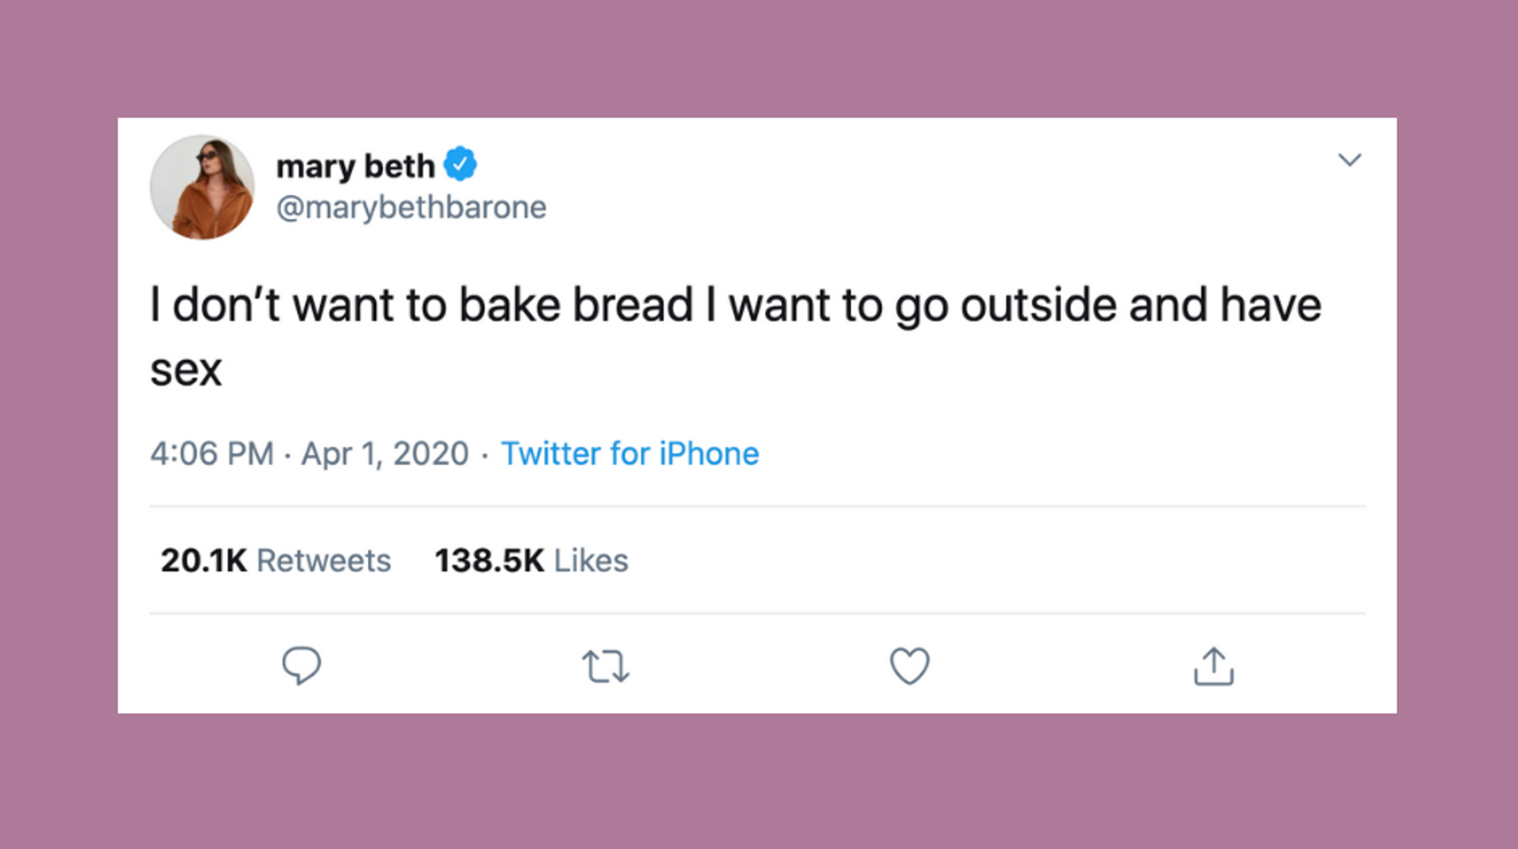
Task: Click the Apr 1, 2020 date
Action: (x=385, y=454)
